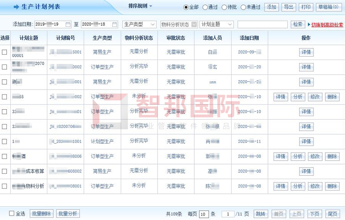
Task: Select the 未通过 radio button
Action: (243, 7)
